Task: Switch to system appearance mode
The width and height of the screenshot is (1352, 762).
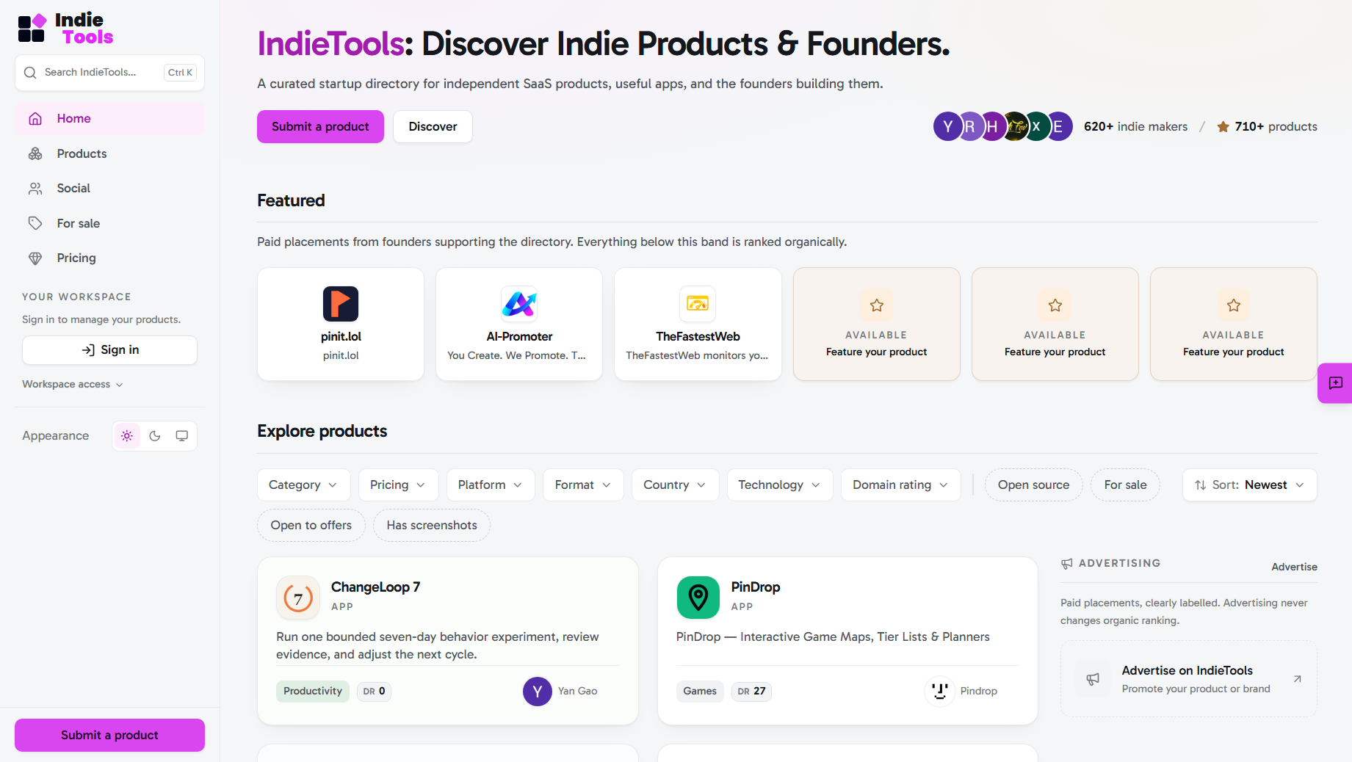Action: (x=182, y=436)
